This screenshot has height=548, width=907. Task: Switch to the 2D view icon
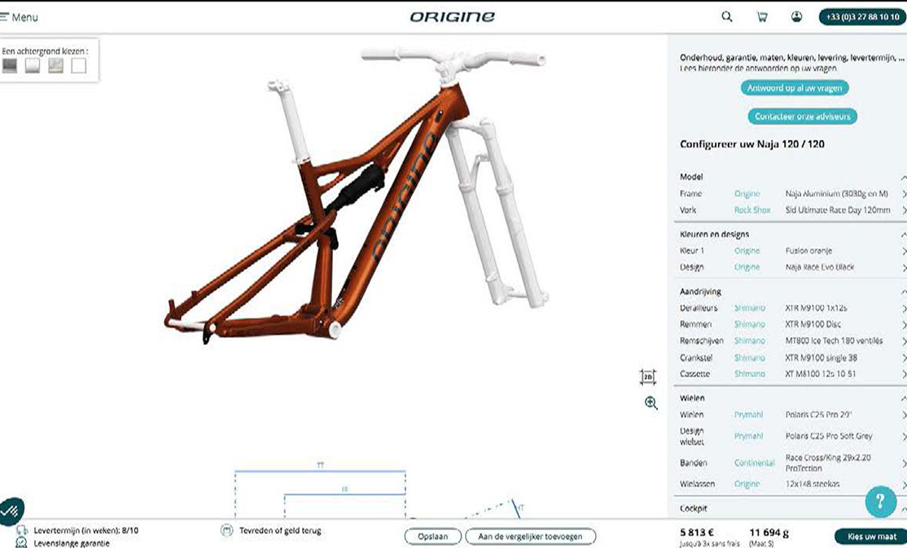click(x=648, y=377)
